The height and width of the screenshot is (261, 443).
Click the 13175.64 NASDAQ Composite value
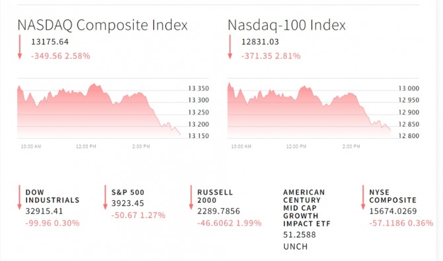click(50, 42)
